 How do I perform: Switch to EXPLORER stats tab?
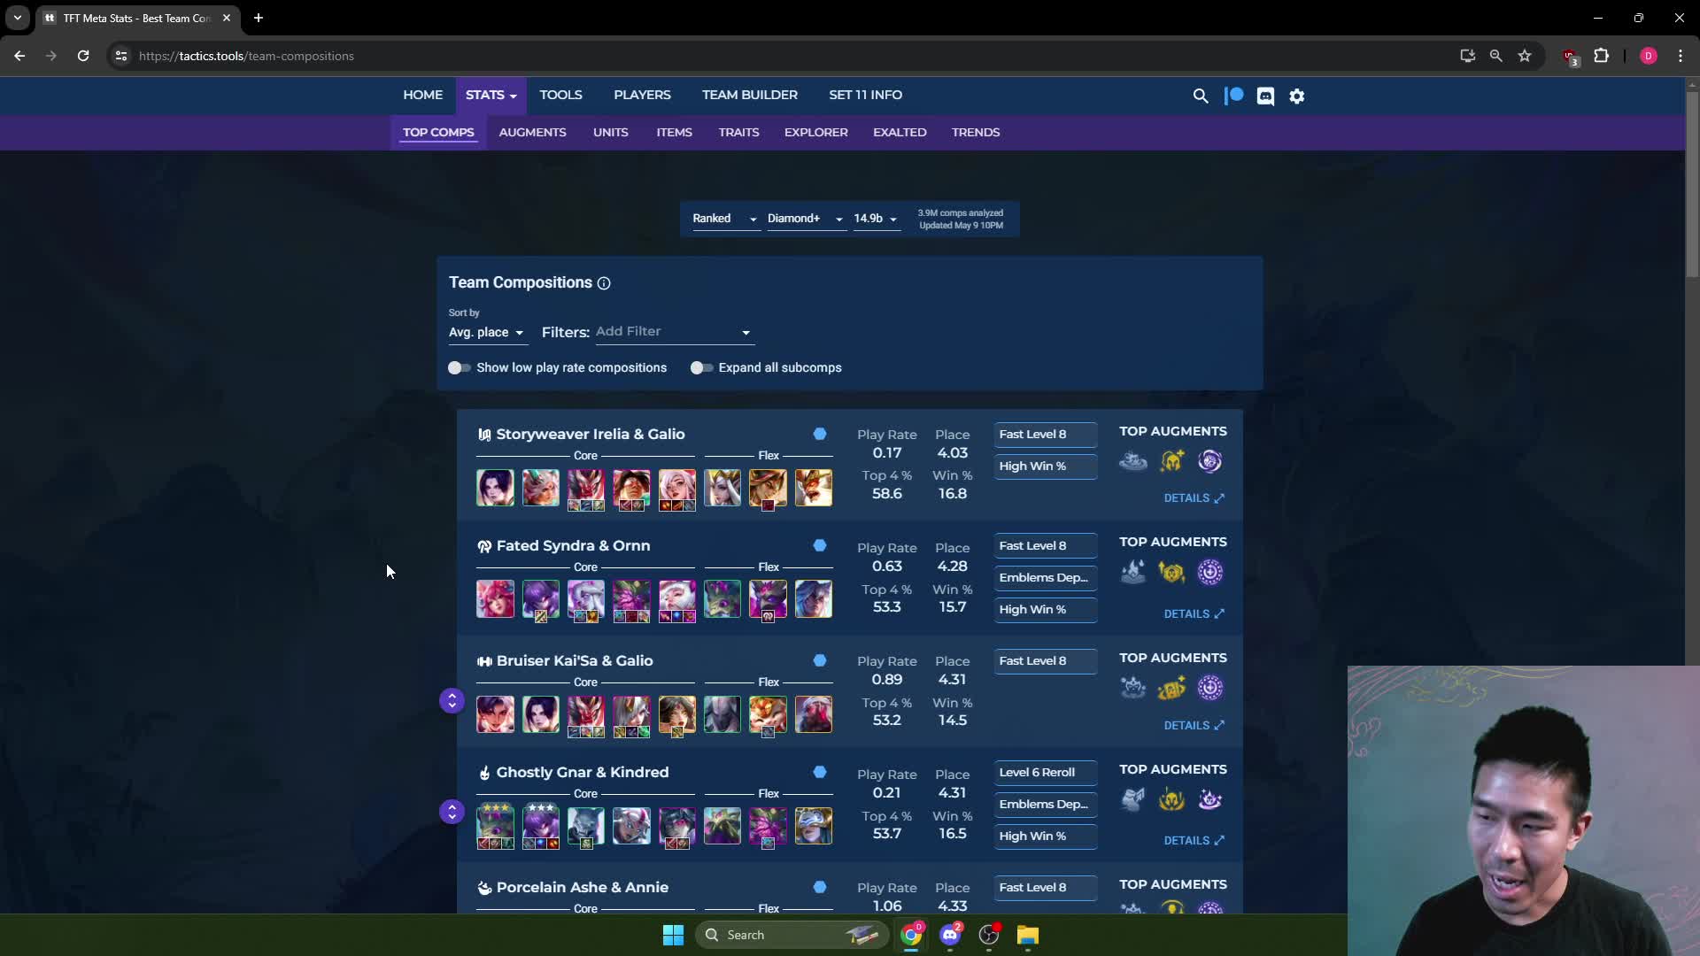(815, 132)
